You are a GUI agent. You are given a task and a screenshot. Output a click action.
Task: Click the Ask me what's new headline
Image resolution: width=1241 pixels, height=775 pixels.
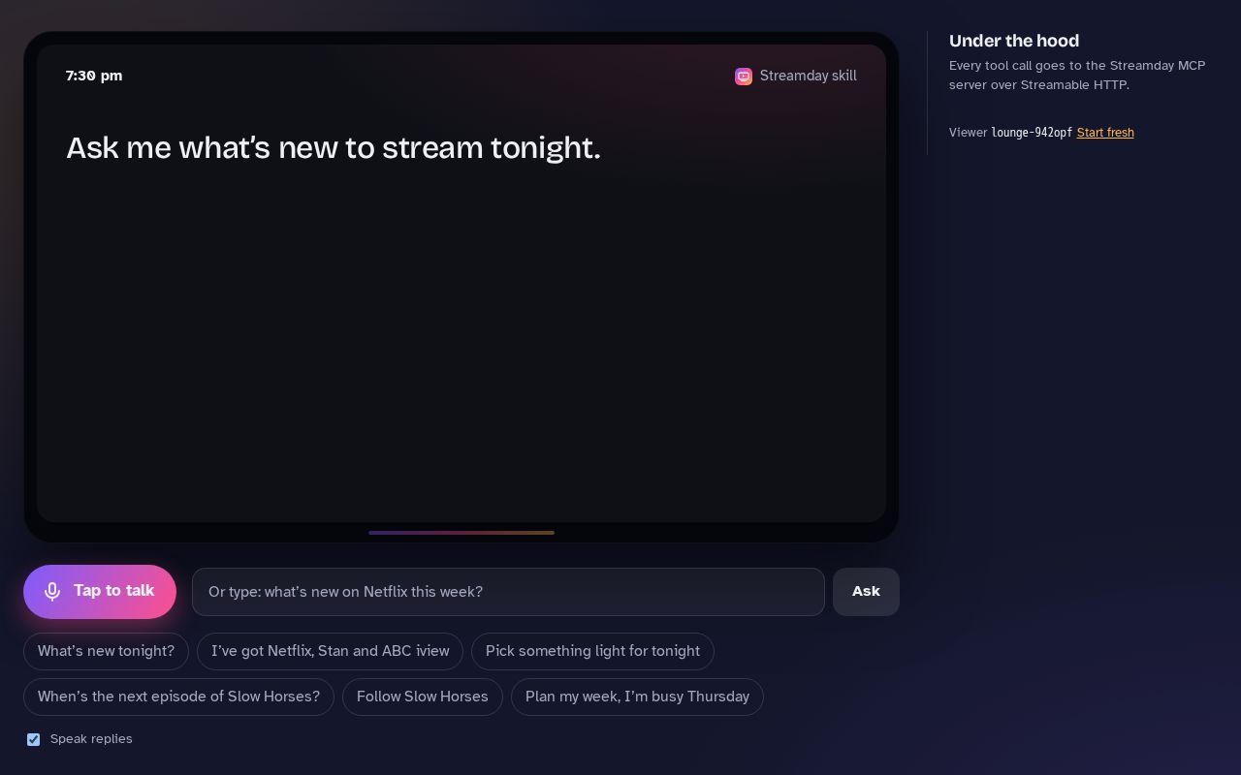click(x=334, y=147)
